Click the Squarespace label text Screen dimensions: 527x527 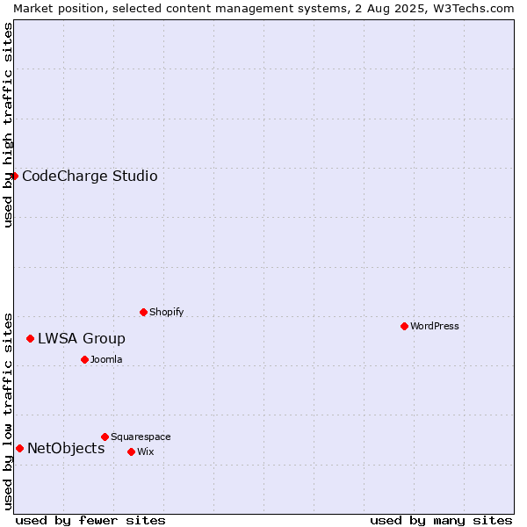pyautogui.click(x=141, y=437)
